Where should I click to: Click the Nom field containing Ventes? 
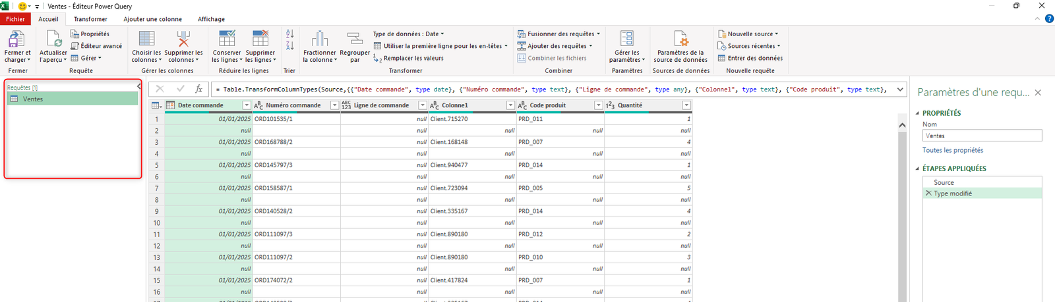pos(982,136)
